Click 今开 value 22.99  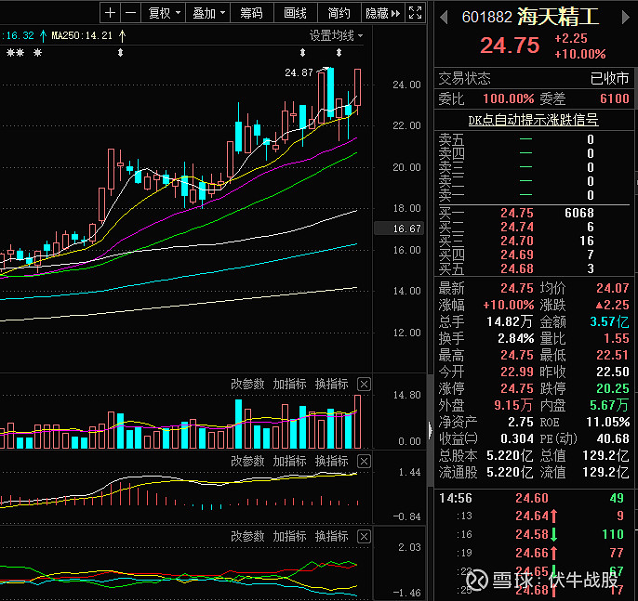pyautogui.click(x=517, y=372)
